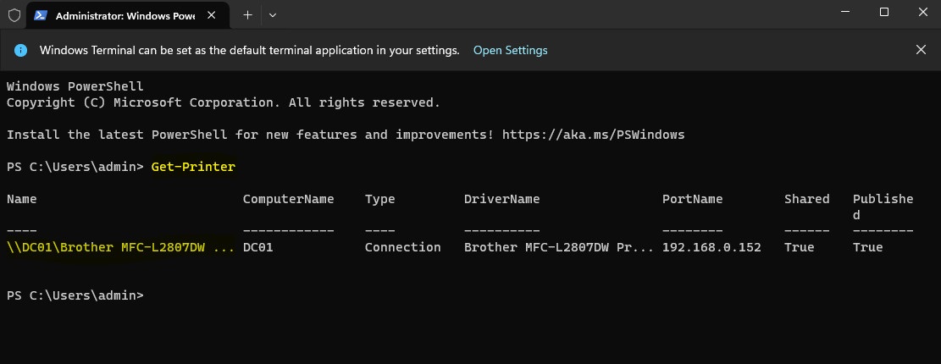Close the Windows Terminal window

(923, 12)
